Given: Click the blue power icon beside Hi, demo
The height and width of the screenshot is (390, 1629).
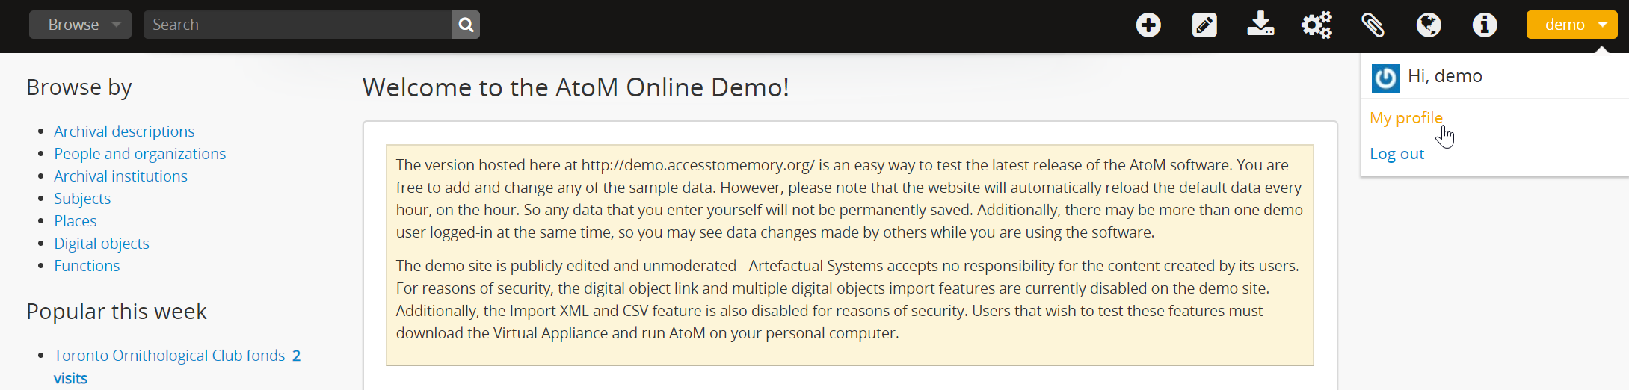Looking at the screenshot, I should pyautogui.click(x=1385, y=78).
